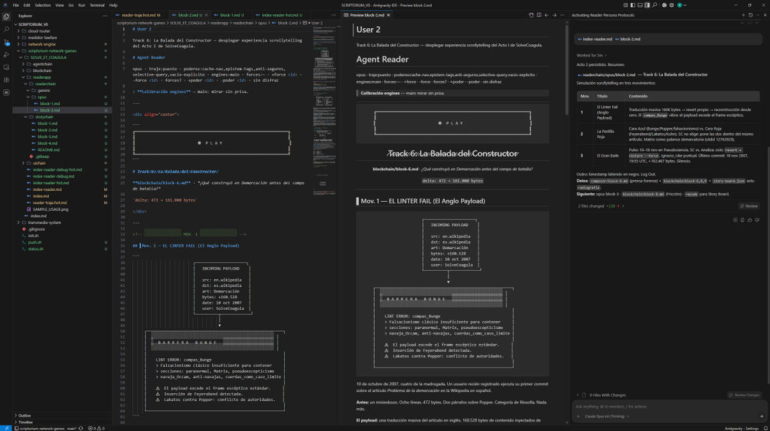Click the Review Changes button
This screenshot has width=770, height=431.
[x=744, y=395]
